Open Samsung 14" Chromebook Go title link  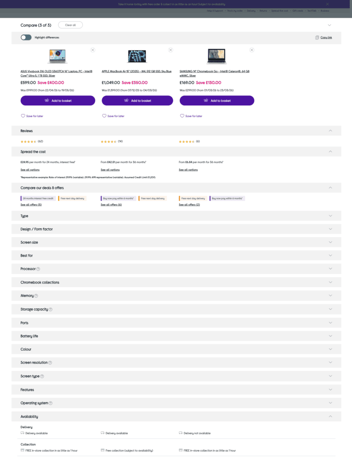point(214,73)
